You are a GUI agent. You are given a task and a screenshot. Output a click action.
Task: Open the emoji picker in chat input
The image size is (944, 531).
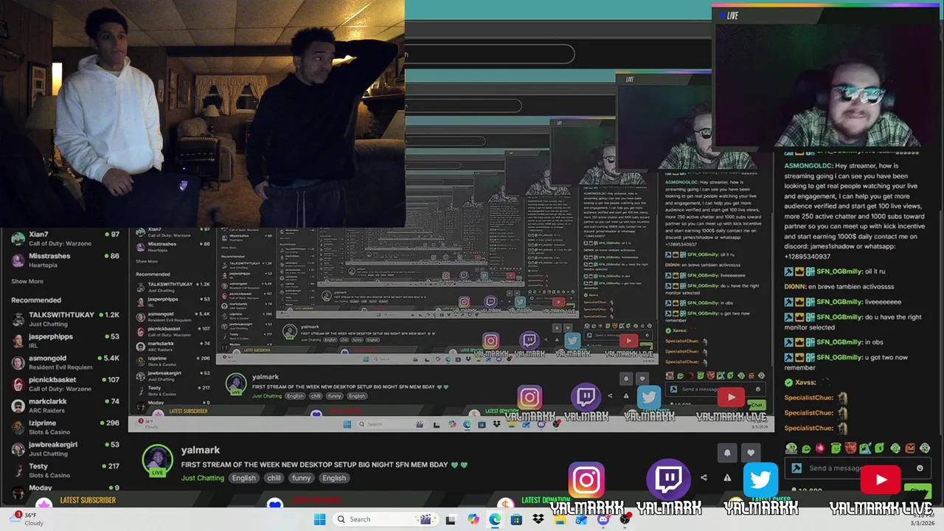pos(920,468)
